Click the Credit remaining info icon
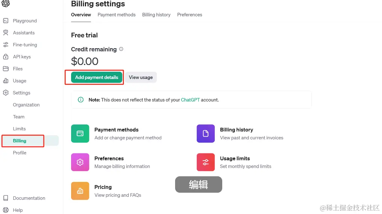This screenshot has width=382, height=214. pos(121,49)
